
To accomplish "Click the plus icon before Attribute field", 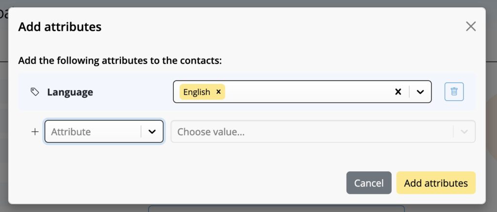I will (35, 132).
